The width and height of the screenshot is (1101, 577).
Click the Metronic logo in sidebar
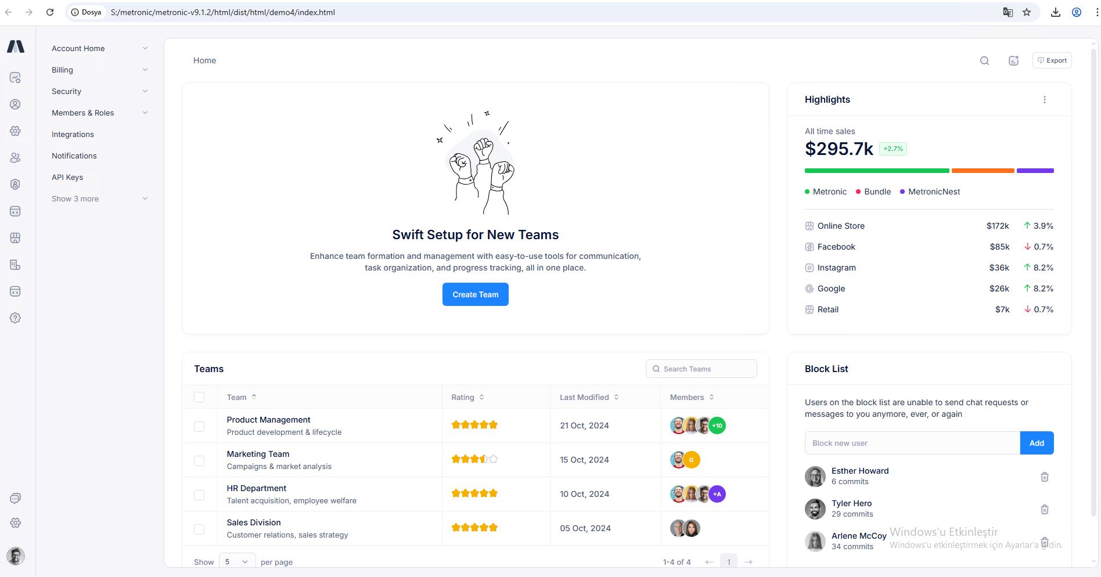pos(16,46)
